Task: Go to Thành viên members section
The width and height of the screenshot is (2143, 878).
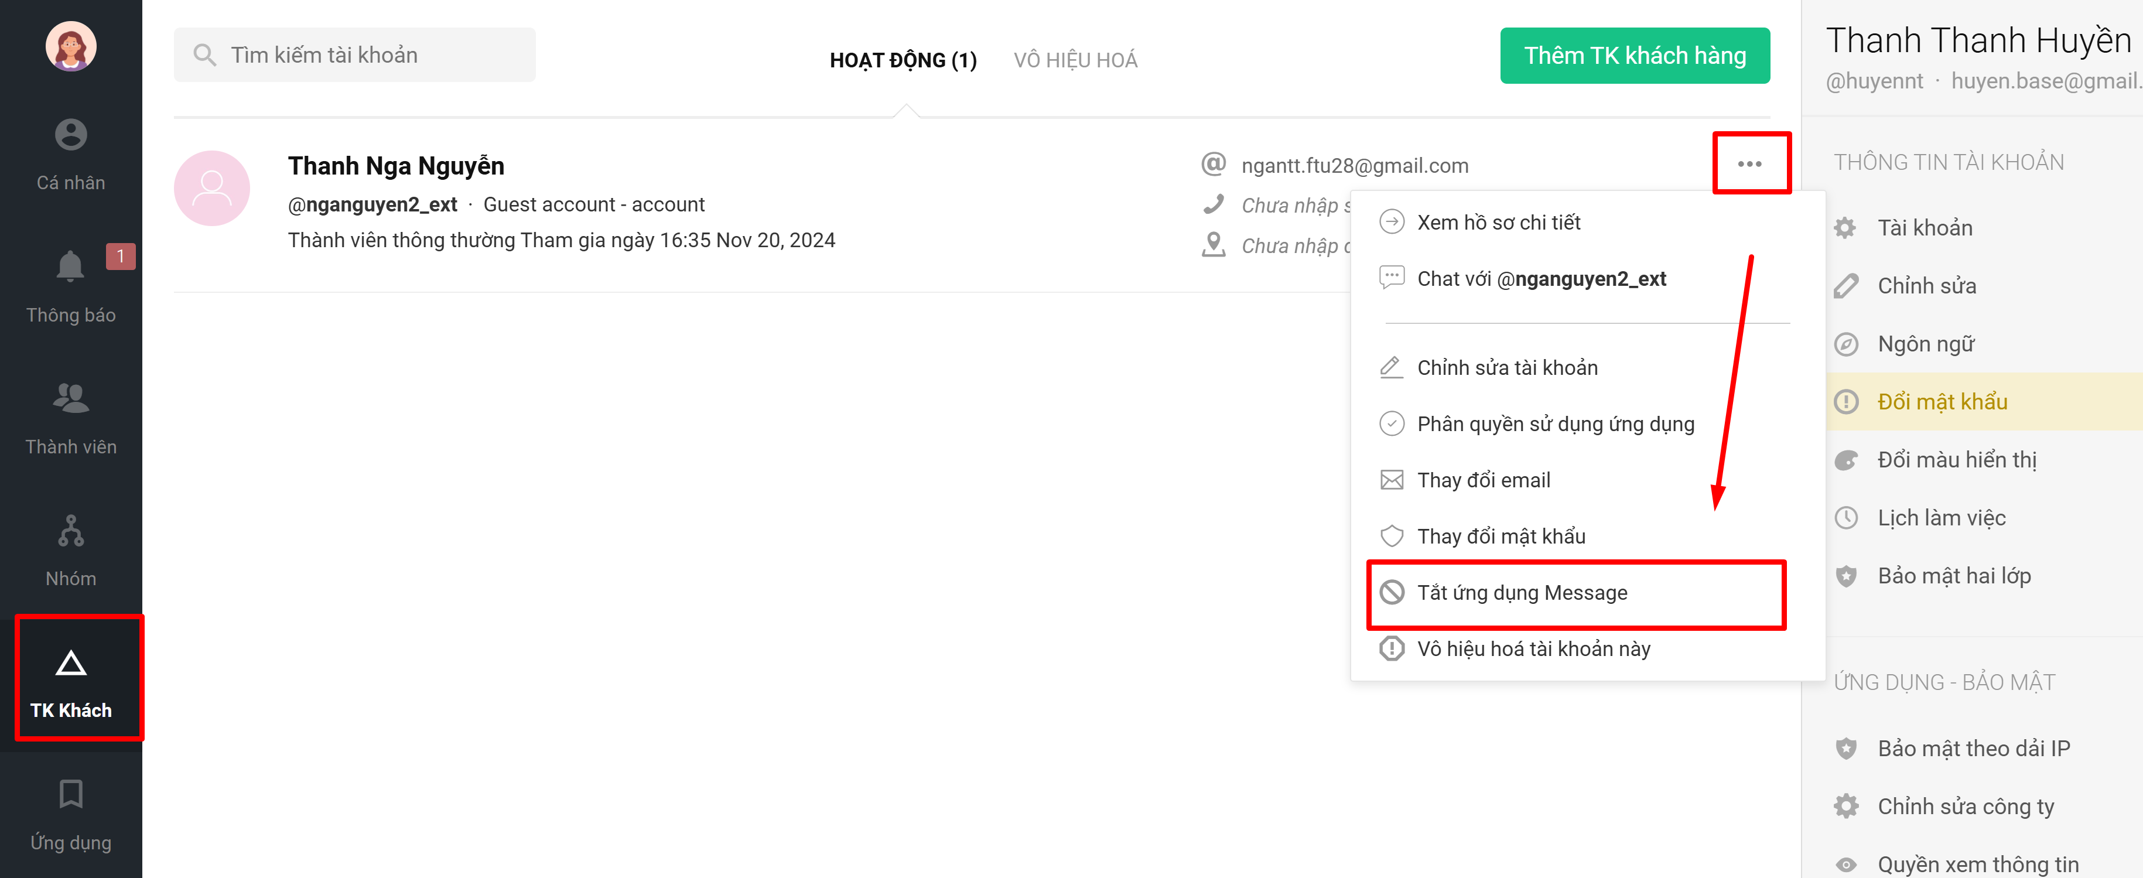Action: click(x=71, y=418)
